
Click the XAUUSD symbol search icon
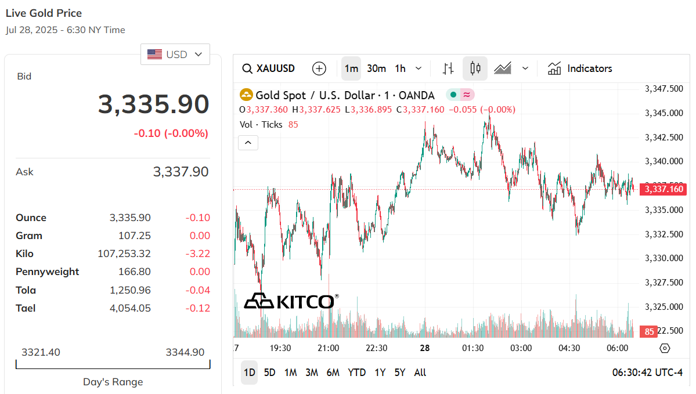pyautogui.click(x=248, y=68)
